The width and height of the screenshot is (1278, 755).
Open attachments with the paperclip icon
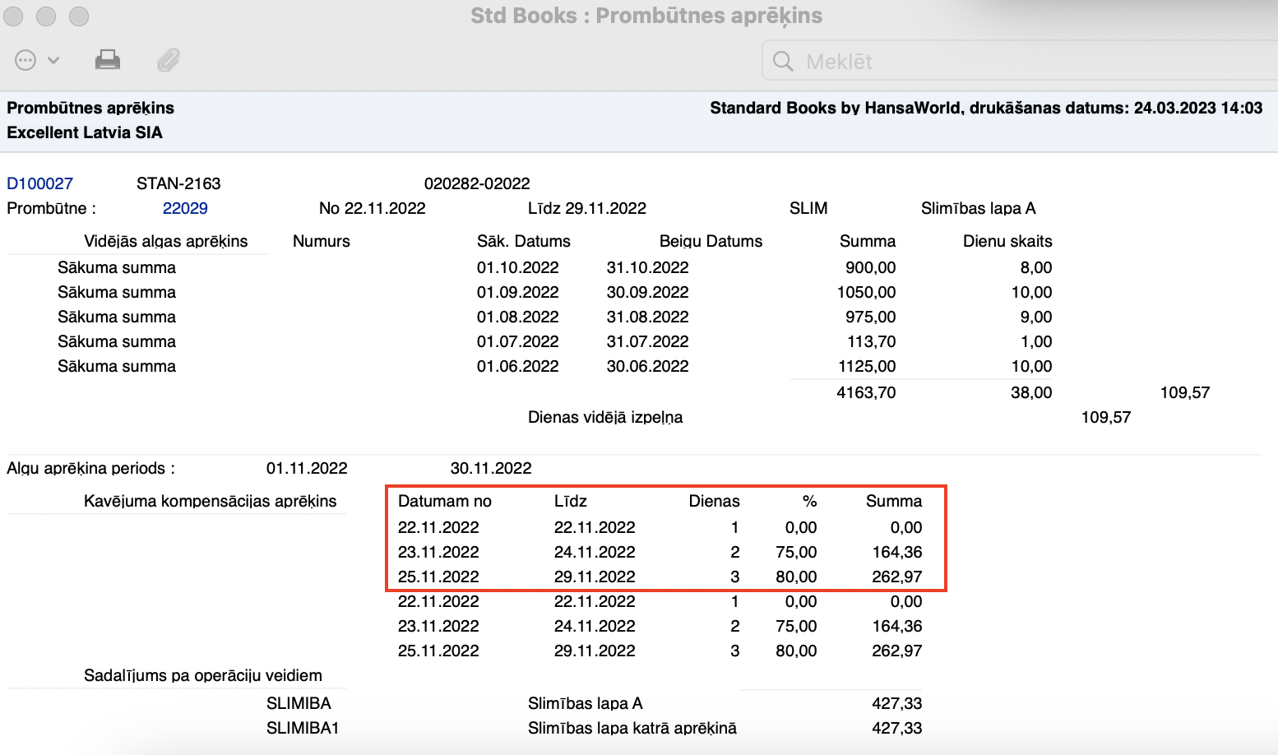tap(169, 60)
